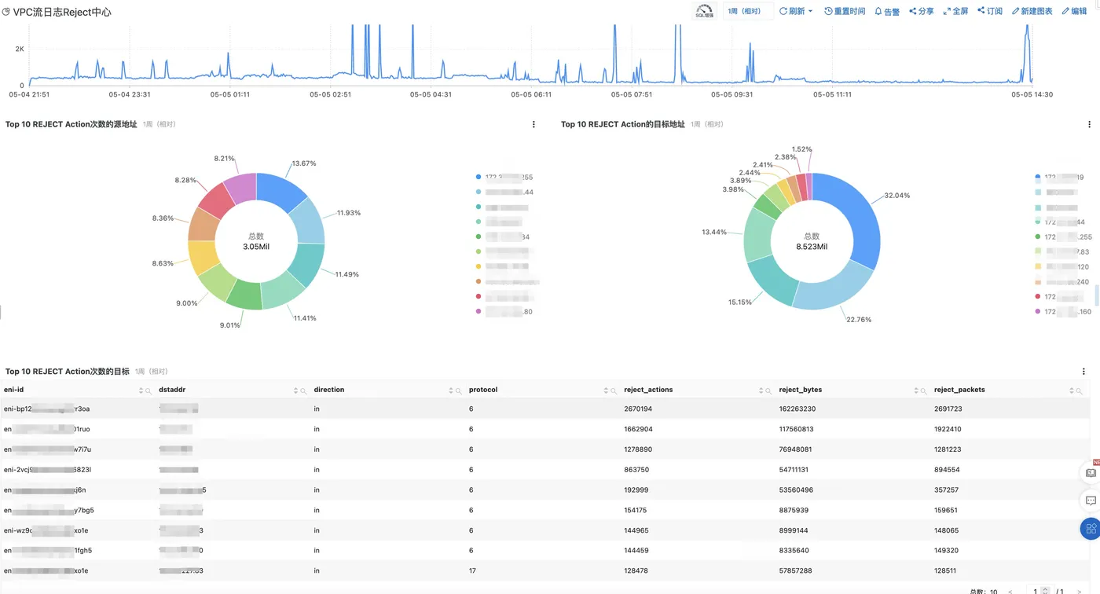Click the reject_packets value 149320
This screenshot has width=1100, height=594.
tap(946, 551)
